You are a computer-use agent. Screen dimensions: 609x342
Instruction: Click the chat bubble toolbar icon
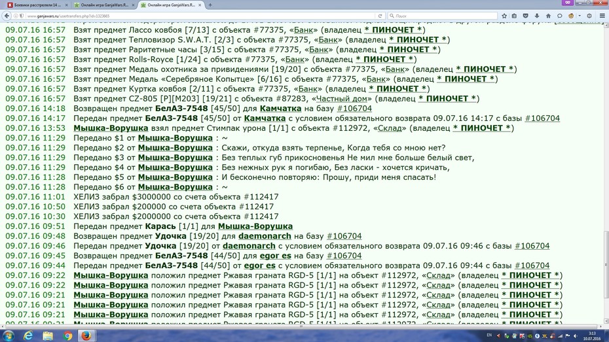click(560, 16)
